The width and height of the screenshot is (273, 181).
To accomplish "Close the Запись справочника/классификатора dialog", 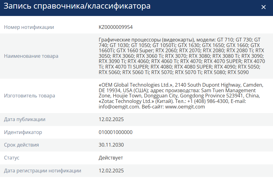I will [x=263, y=7].
